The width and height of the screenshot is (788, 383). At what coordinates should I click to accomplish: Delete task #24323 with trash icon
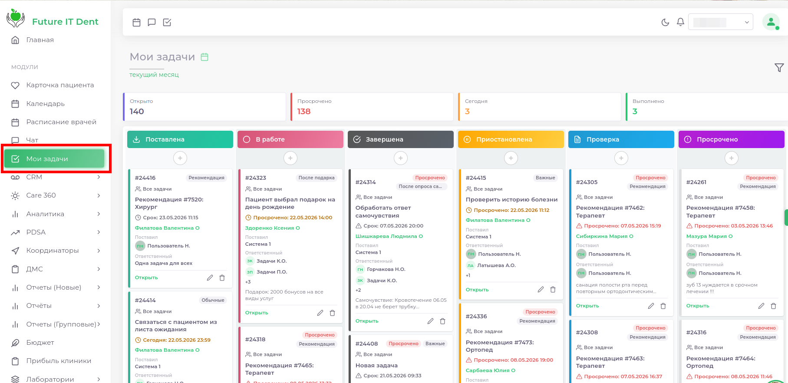tap(333, 313)
